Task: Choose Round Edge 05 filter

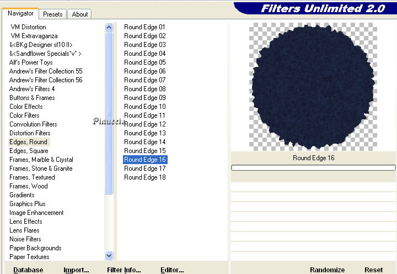Action: tap(145, 62)
